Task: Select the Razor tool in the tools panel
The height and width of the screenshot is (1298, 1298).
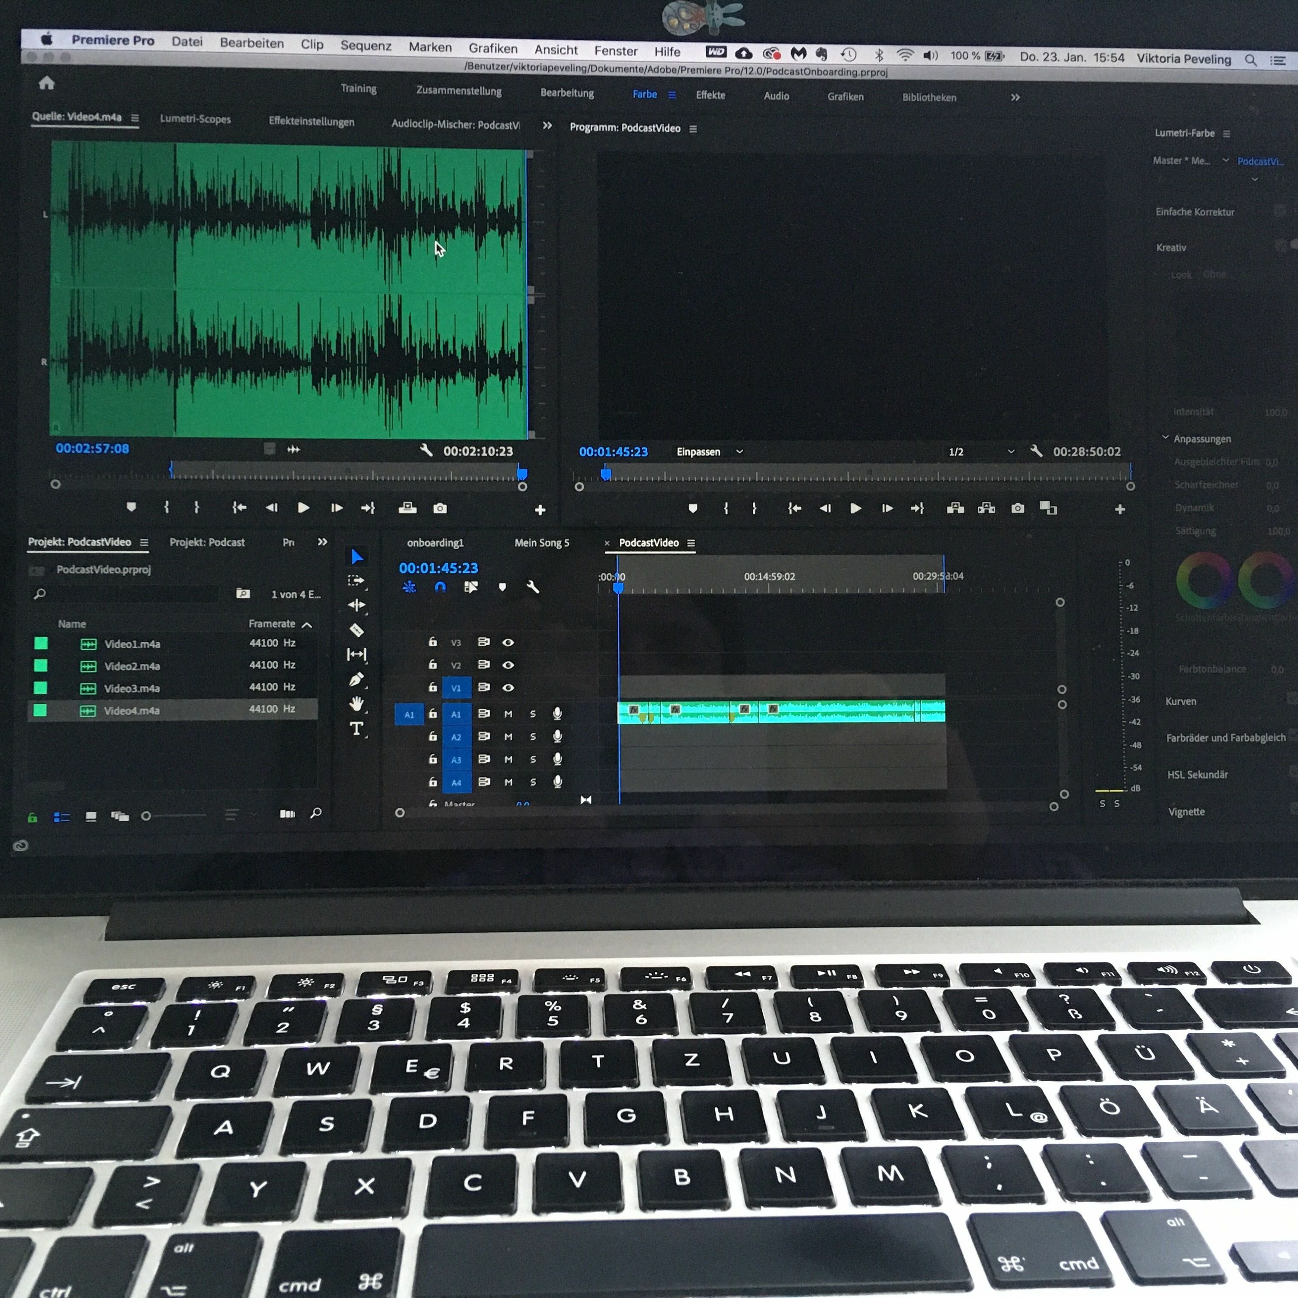Action: (x=357, y=630)
